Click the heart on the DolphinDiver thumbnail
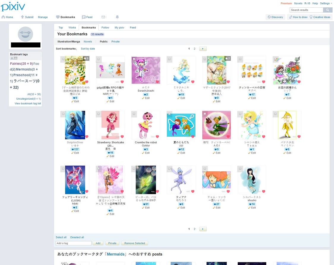This screenshot has width=334, height=265. [87, 137]
